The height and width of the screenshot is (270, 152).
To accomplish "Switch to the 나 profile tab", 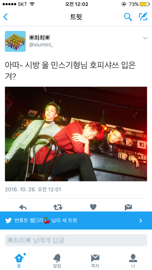I will coord(133,261).
